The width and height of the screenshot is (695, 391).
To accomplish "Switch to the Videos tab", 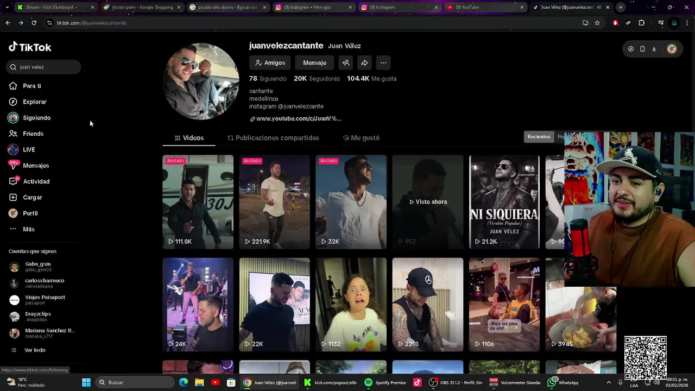I will [x=189, y=138].
